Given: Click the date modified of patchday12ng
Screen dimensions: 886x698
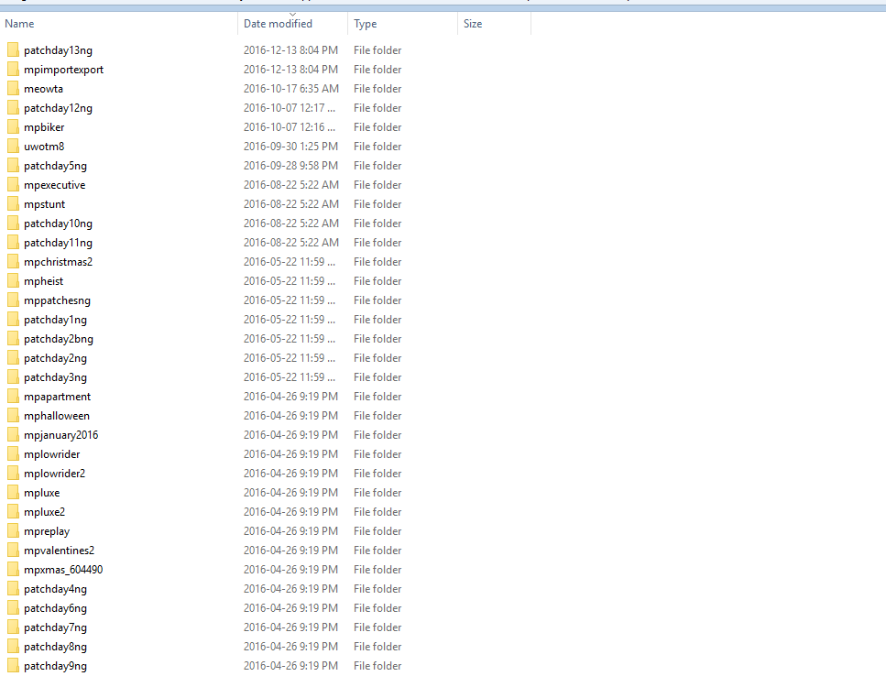Looking at the screenshot, I should click(290, 108).
